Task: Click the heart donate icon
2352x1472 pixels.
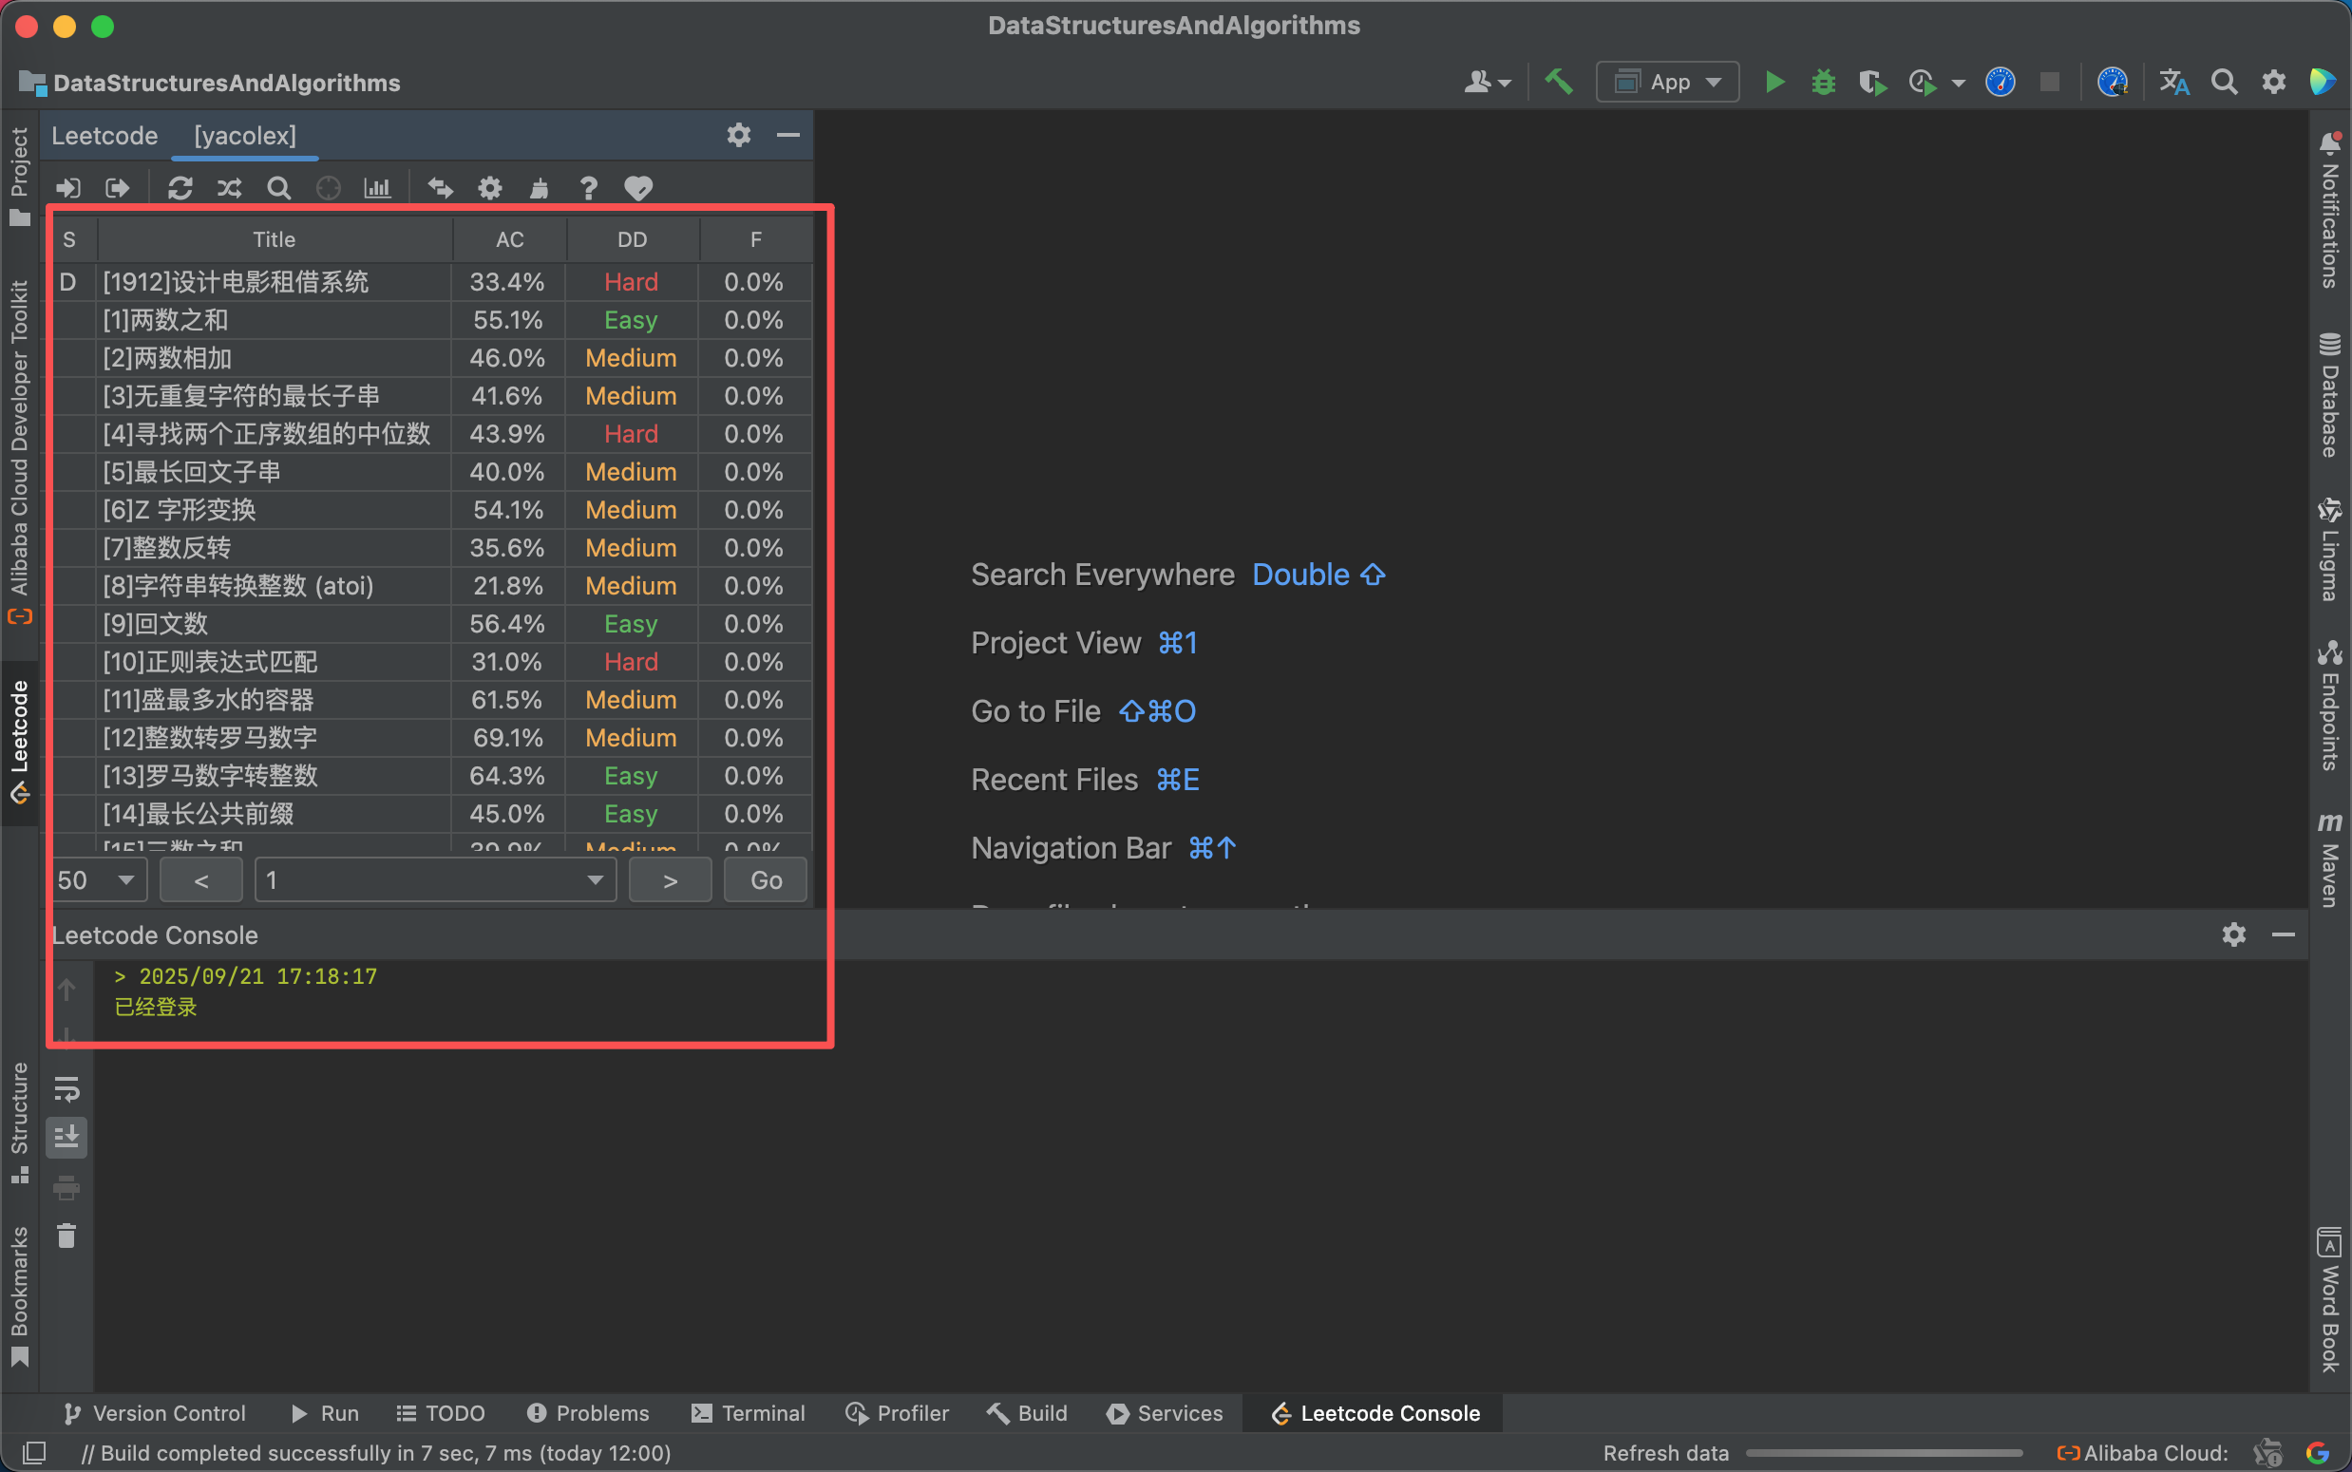Action: coord(638,188)
